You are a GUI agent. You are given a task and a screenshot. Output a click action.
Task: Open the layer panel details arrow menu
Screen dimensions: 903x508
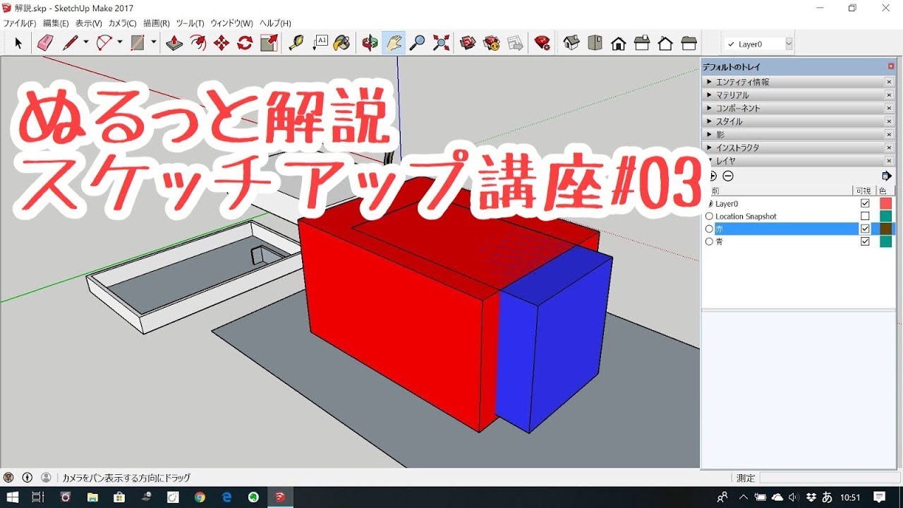(887, 176)
